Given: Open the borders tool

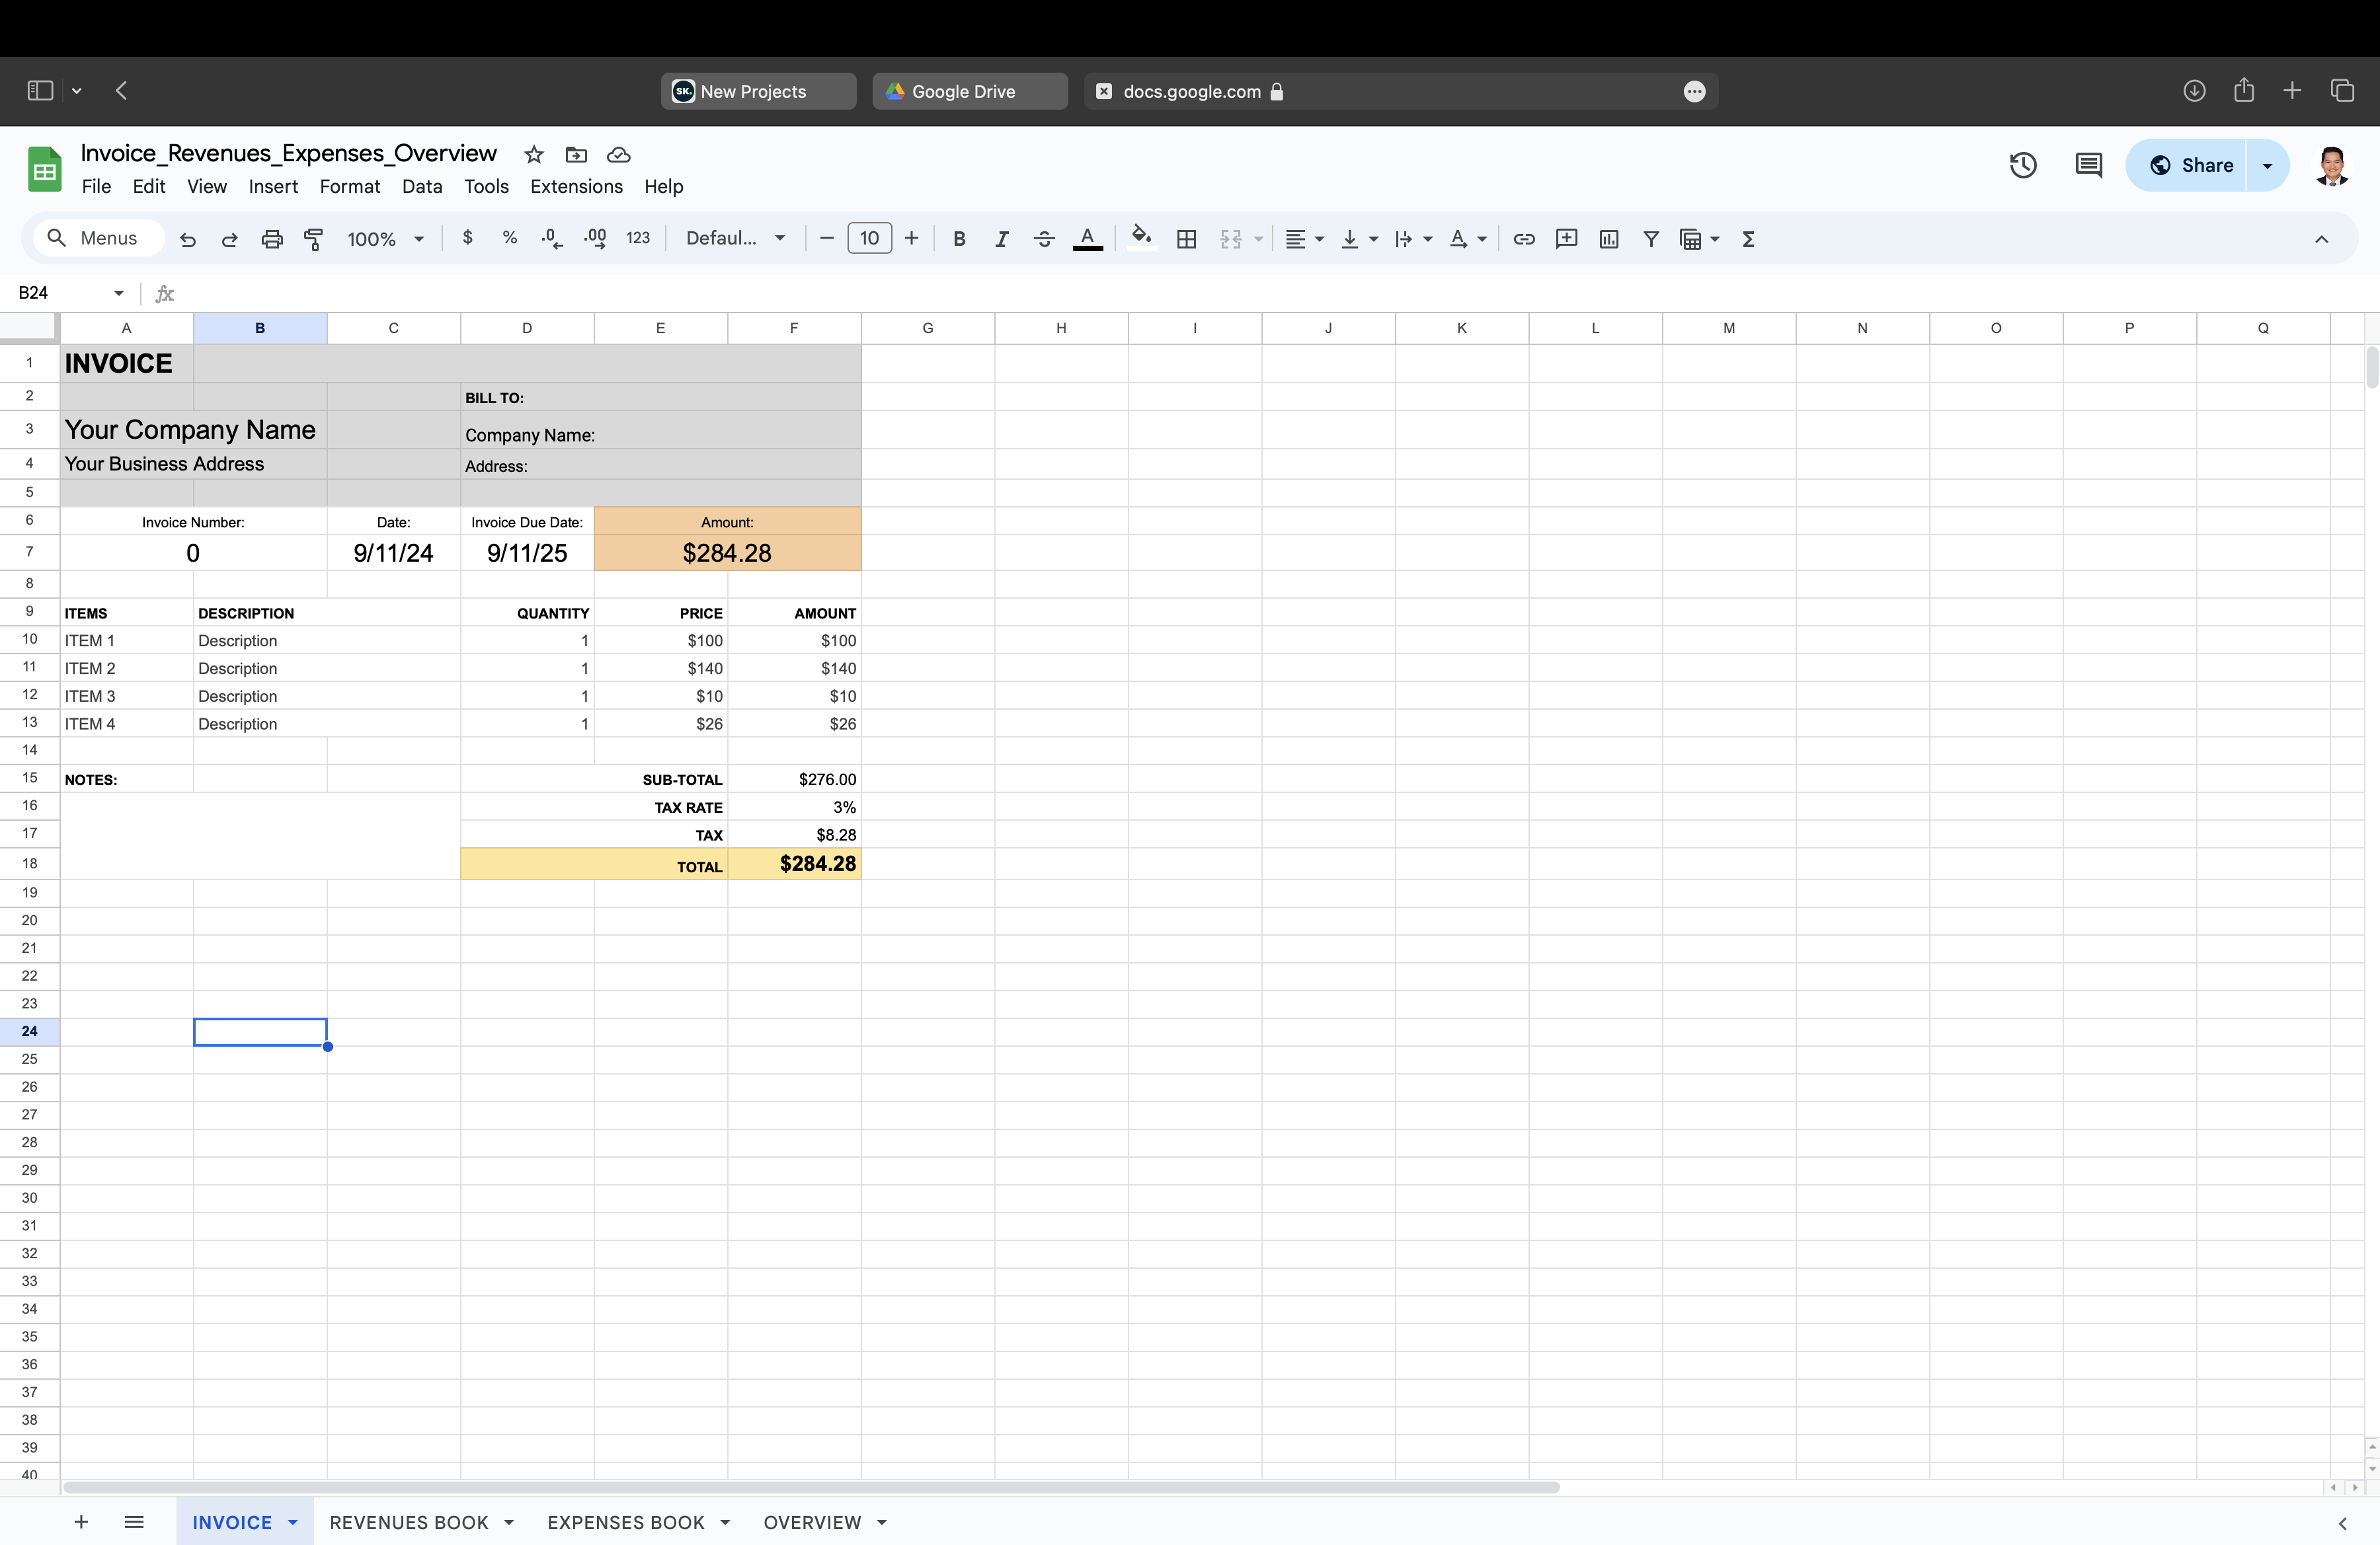Looking at the screenshot, I should 1187,239.
